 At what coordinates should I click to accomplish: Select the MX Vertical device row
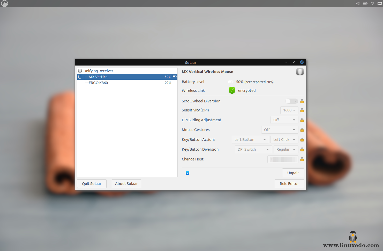[127, 77]
